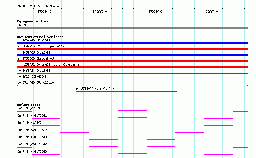Select variant label esv2758668 (Redon2006)
The image size is (256, 158).
(36, 58)
